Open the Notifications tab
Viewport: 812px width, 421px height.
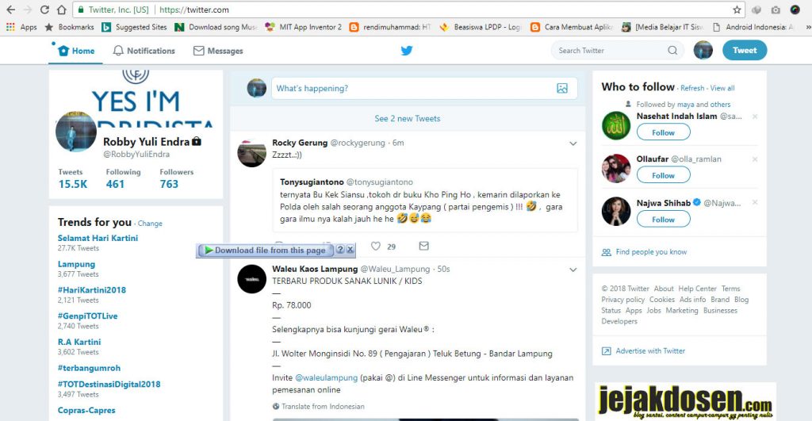pyautogui.click(x=144, y=51)
